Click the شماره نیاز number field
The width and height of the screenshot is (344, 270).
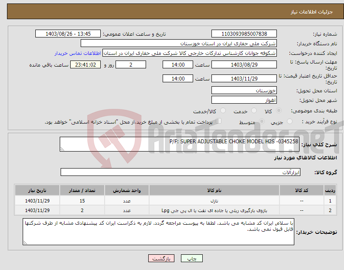point(244,34)
